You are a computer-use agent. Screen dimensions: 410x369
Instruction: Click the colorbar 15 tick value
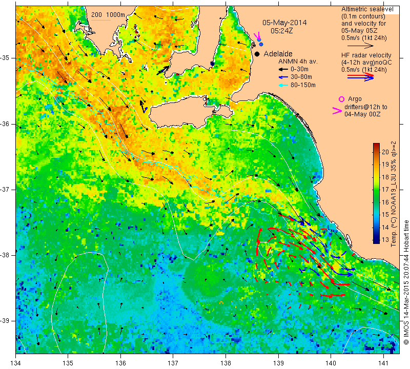click(385, 215)
